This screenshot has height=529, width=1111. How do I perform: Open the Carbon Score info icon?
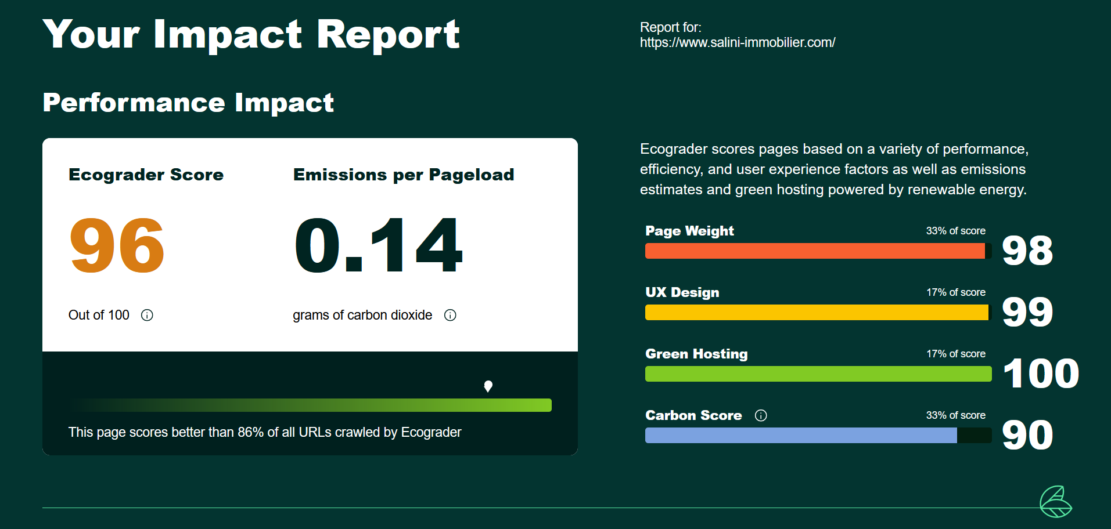coord(761,415)
